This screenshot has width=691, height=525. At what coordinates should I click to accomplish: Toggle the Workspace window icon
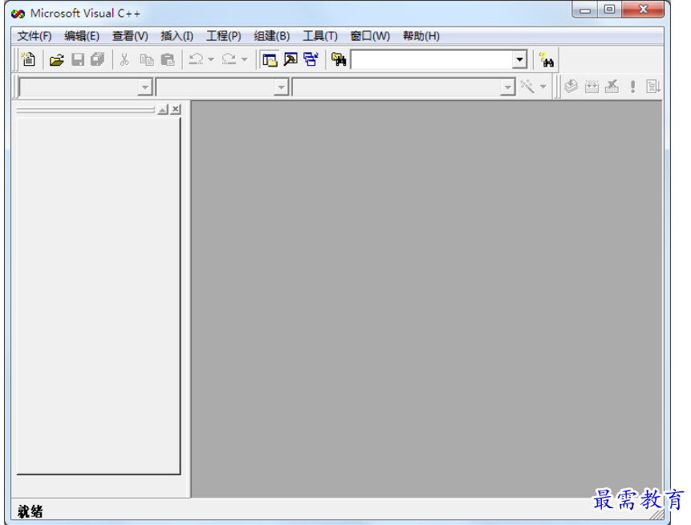coord(270,59)
